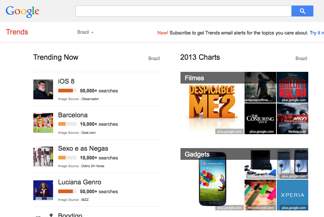Screen dimensions: 324x217
Task: Open the Trends home link
Action: point(17,32)
